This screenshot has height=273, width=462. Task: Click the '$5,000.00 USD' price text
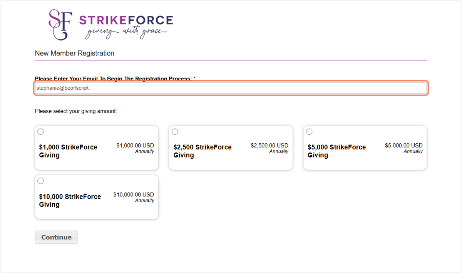[404, 146]
